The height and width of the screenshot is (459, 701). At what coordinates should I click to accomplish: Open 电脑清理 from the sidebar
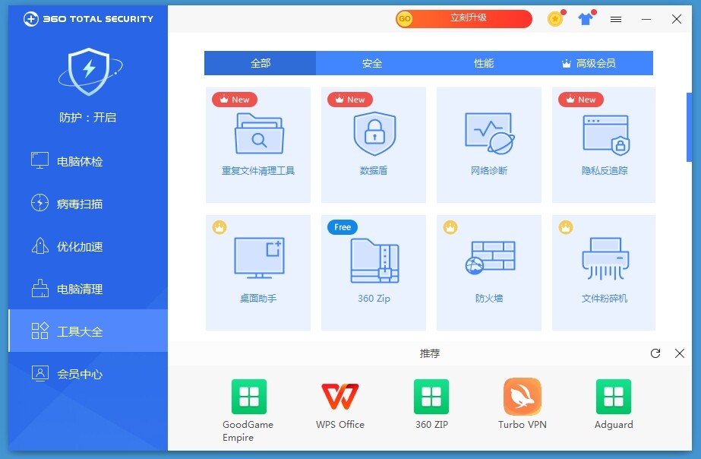(x=80, y=289)
